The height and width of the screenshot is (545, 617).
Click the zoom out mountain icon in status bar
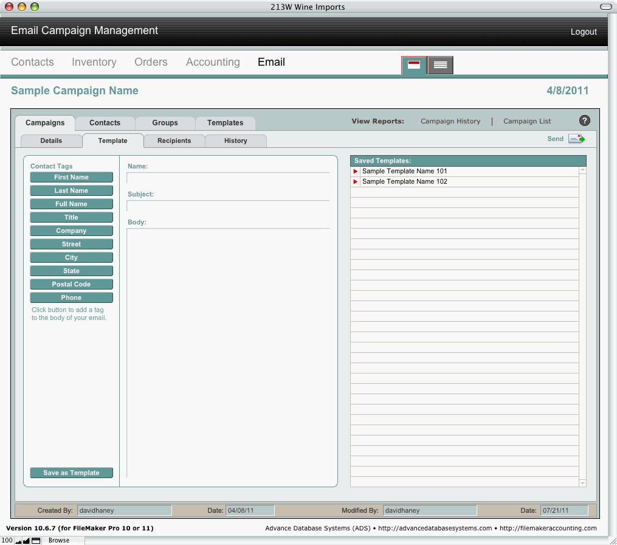[x=18, y=541]
